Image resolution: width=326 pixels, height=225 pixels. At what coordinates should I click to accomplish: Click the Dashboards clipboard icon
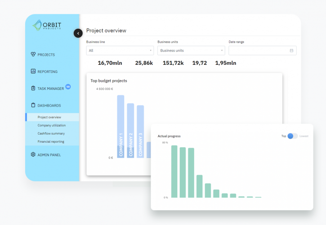[x=33, y=105]
